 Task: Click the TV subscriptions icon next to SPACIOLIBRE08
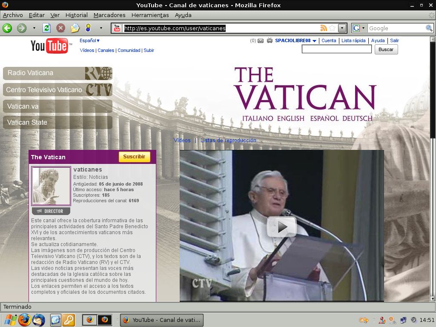pos(269,40)
